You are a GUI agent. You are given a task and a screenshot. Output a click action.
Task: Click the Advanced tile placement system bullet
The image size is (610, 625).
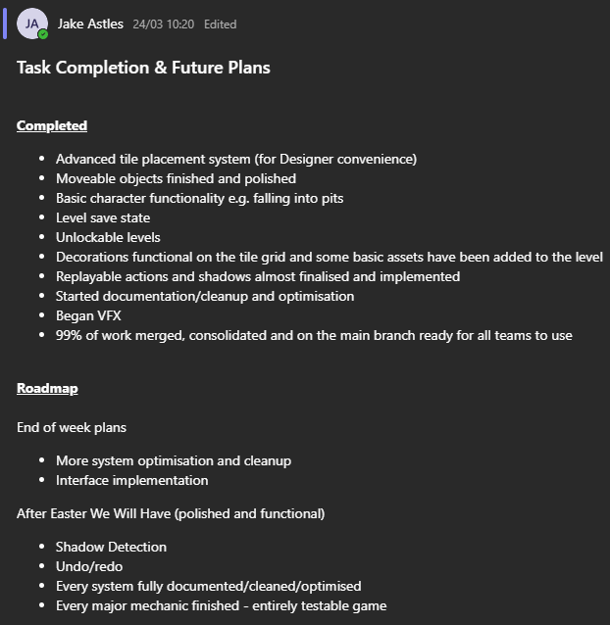tap(236, 159)
